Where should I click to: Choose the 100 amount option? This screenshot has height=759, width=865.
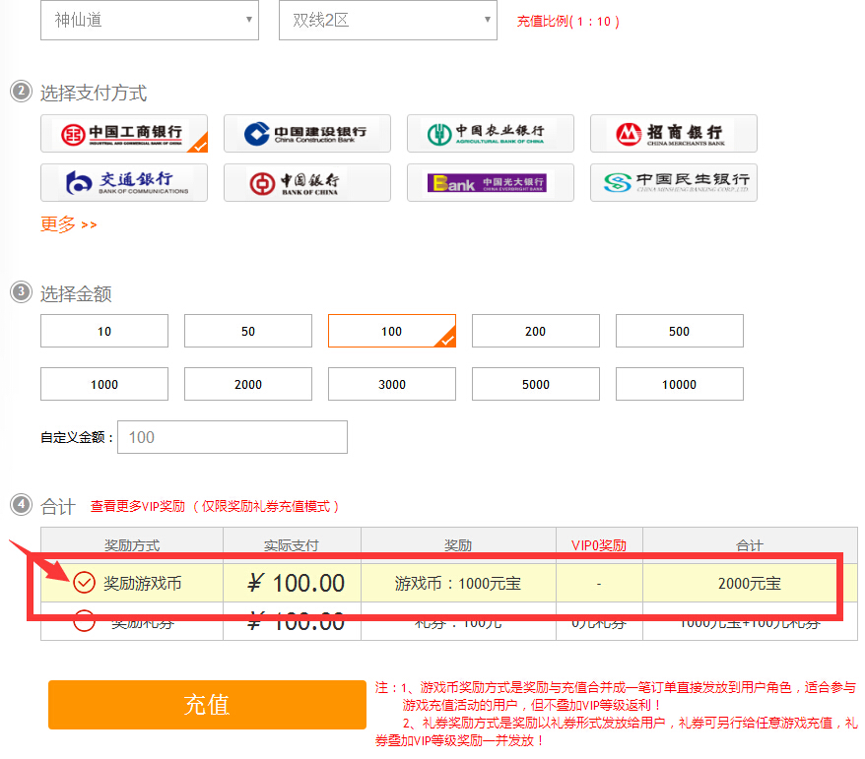(x=391, y=332)
